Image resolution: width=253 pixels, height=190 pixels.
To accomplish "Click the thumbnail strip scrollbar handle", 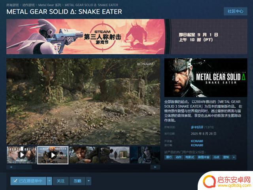I will (x=23, y=167).
